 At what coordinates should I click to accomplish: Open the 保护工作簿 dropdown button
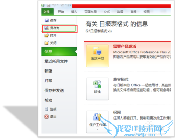98,122
